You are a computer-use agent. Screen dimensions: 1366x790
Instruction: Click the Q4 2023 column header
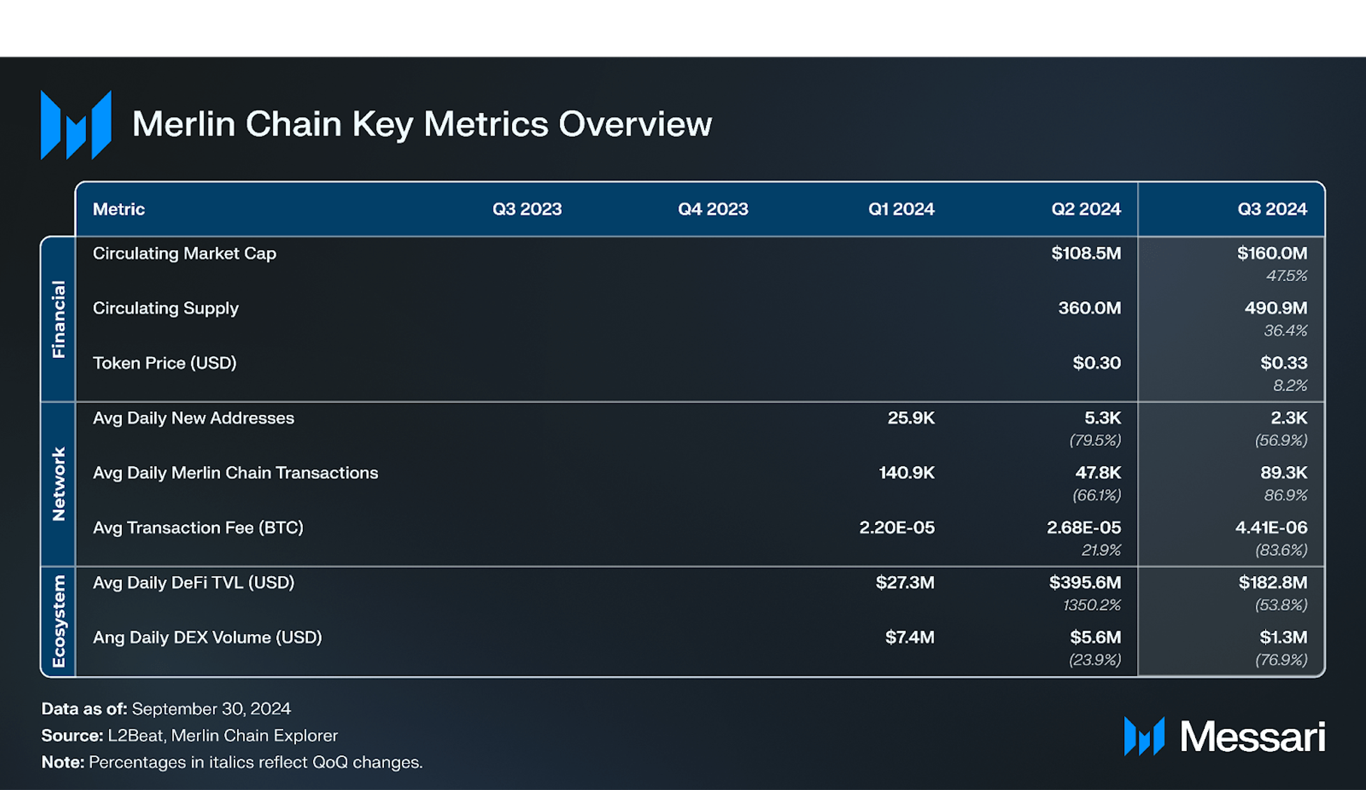pos(713,209)
